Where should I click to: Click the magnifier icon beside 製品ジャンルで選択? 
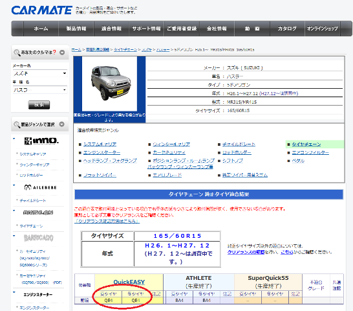click(17, 124)
